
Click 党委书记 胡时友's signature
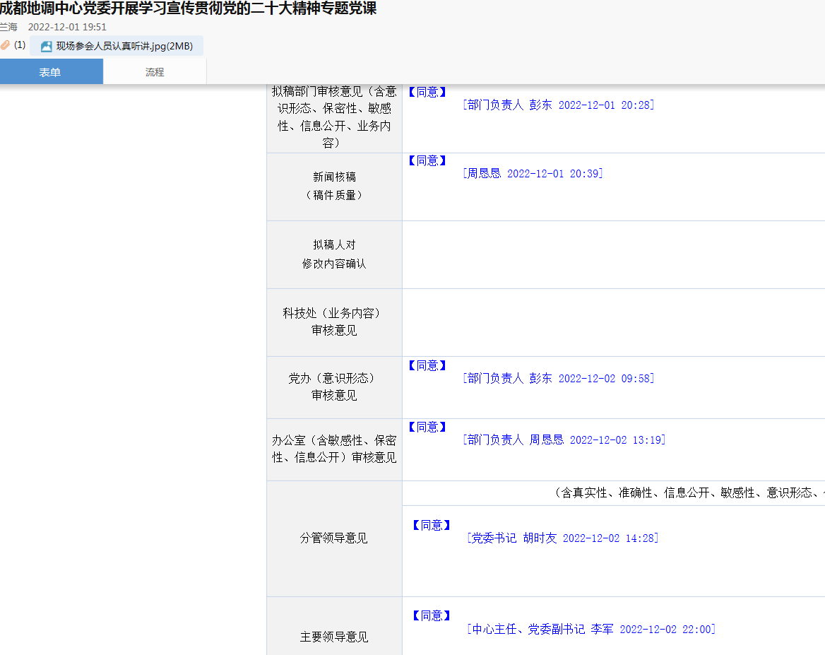click(562, 538)
